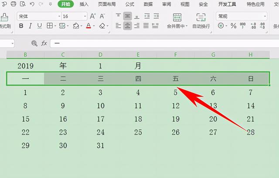Screen dimensions: 279x178
Task: Justify text alignment icon
Action: pos(146,26)
